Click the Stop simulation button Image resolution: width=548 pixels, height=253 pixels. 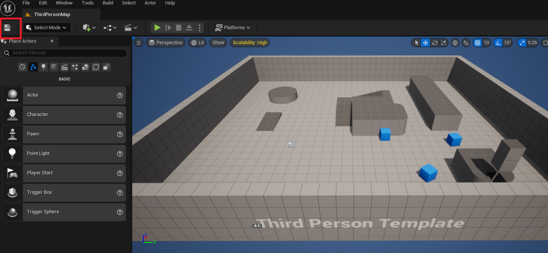tap(179, 28)
